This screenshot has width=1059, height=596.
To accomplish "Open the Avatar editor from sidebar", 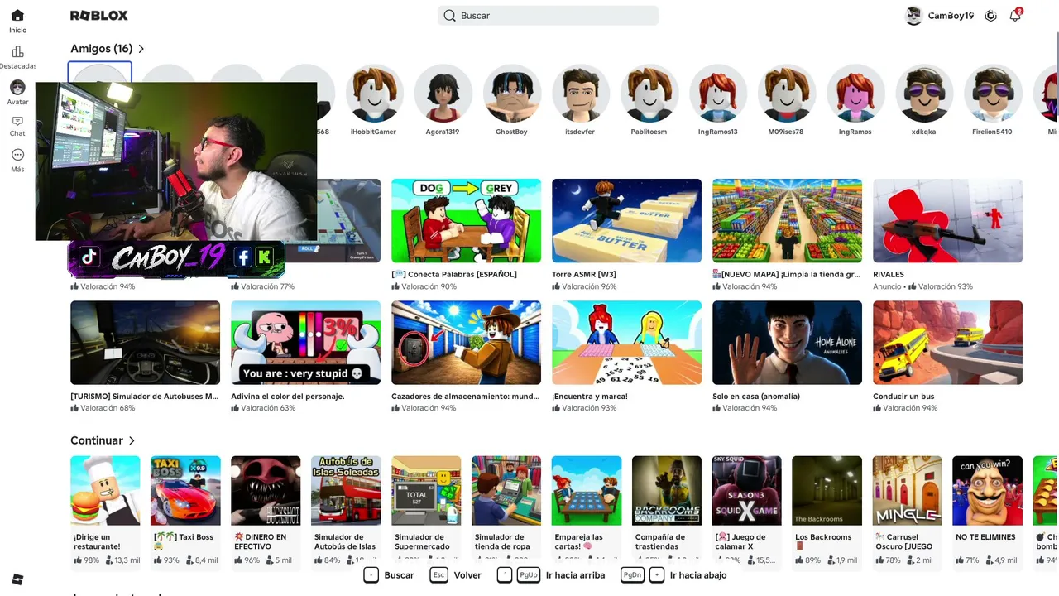I will coord(17,93).
